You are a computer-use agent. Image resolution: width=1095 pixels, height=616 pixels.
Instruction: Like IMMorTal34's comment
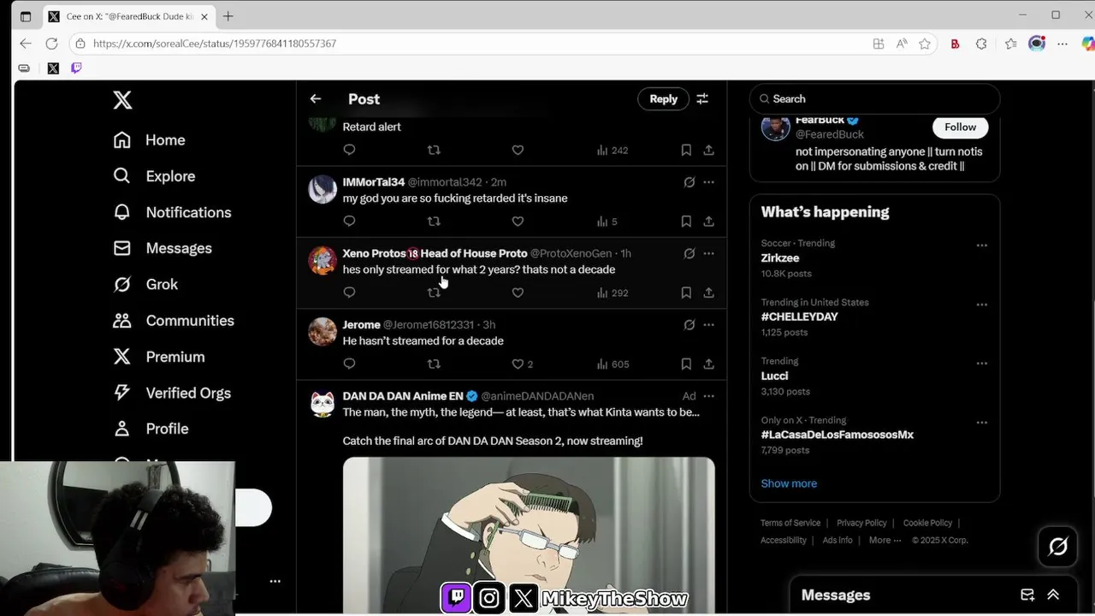[518, 222]
